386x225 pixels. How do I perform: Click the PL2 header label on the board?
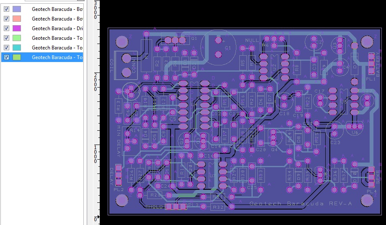click(x=119, y=189)
